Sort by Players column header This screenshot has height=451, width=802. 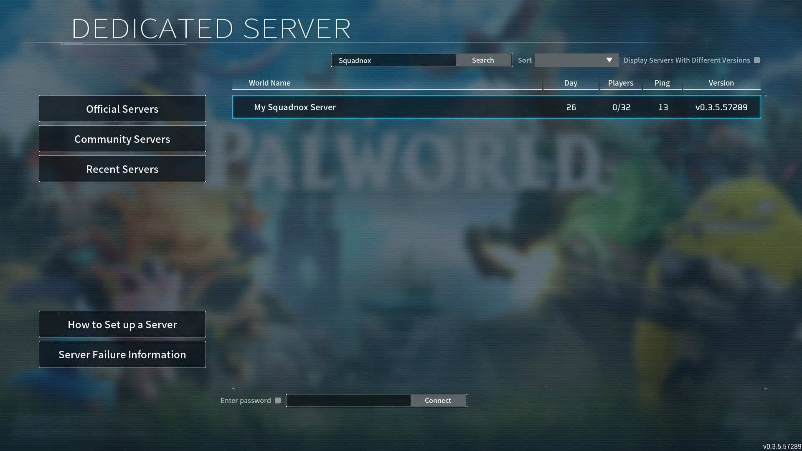pyautogui.click(x=621, y=83)
